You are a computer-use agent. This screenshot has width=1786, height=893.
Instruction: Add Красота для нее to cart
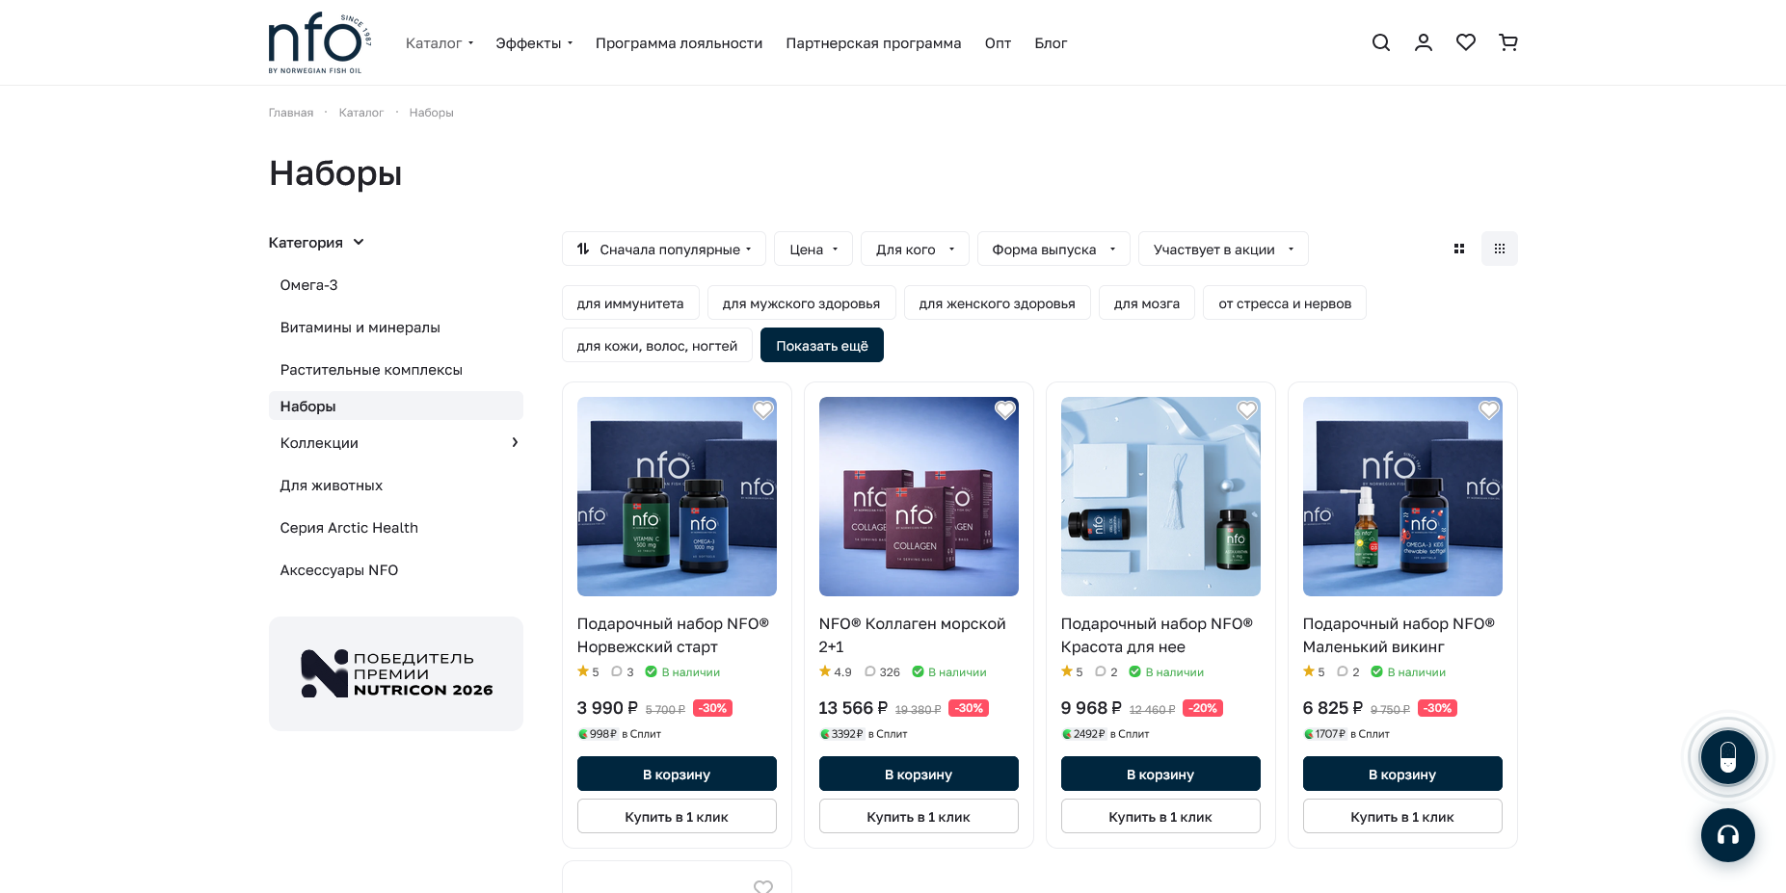coord(1160,774)
